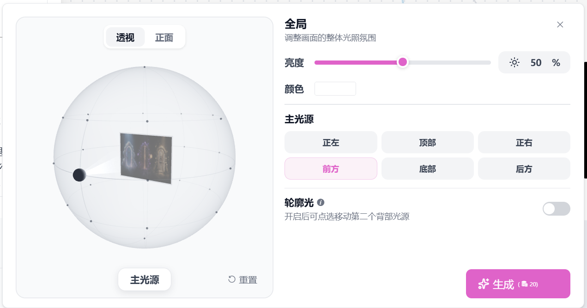Image resolution: width=587 pixels, height=308 pixels.
Task: Click the 亮度 brightness slider handle
Action: tap(403, 62)
